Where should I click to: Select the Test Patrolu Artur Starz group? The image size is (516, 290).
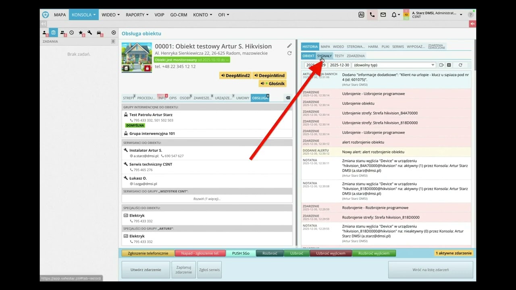(x=151, y=115)
